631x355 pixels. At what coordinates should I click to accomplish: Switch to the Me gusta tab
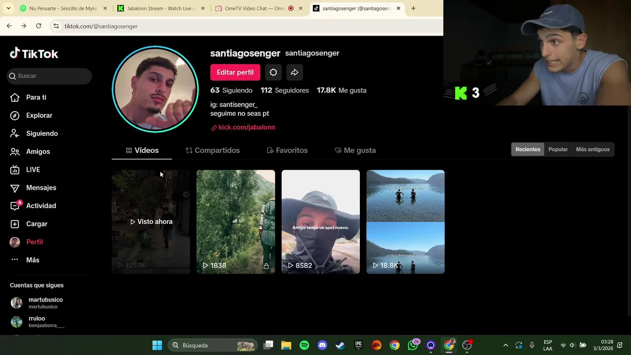pos(355,150)
